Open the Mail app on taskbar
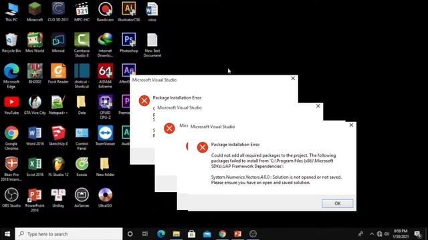Viewport: 428px width, 240px height. point(207,234)
